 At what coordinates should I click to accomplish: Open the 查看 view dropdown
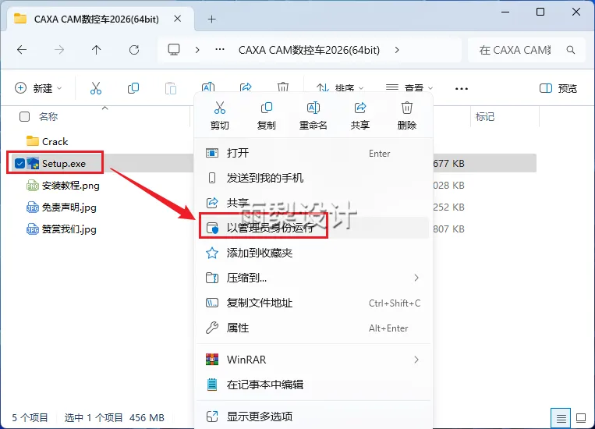(409, 88)
